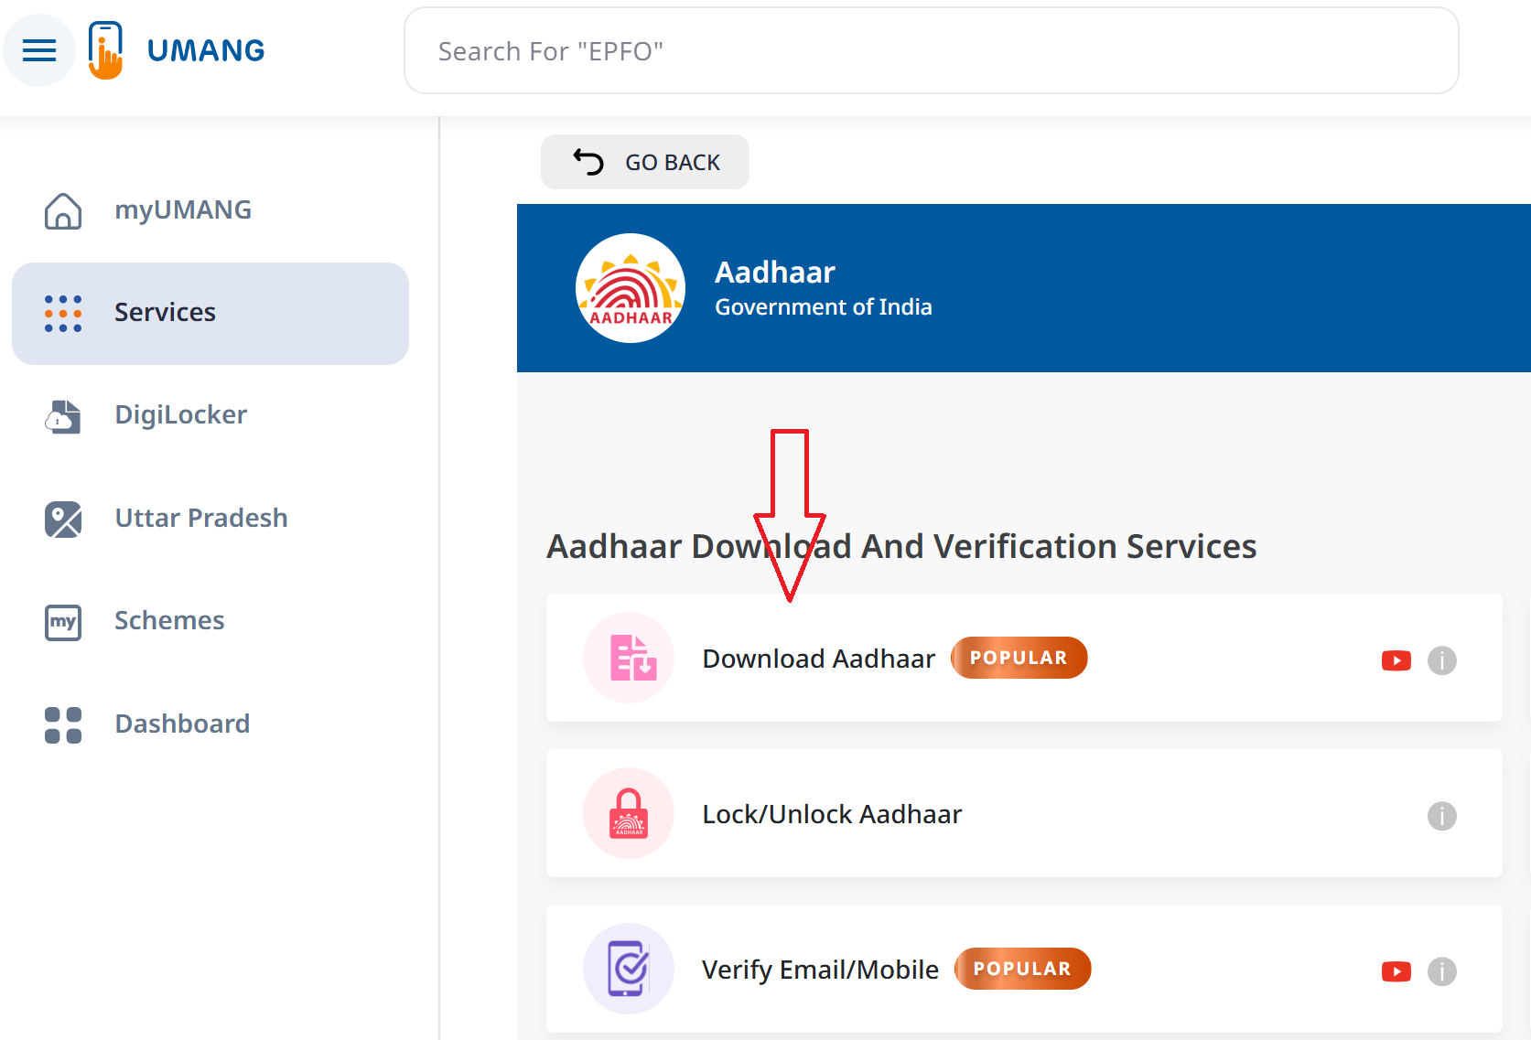
Task: Click the Dashboard icon in the sidebar
Action: point(62,724)
